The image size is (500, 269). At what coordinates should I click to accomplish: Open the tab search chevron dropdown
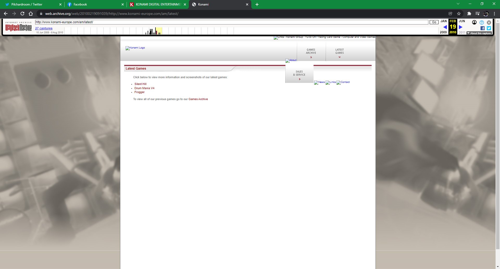(x=458, y=4)
